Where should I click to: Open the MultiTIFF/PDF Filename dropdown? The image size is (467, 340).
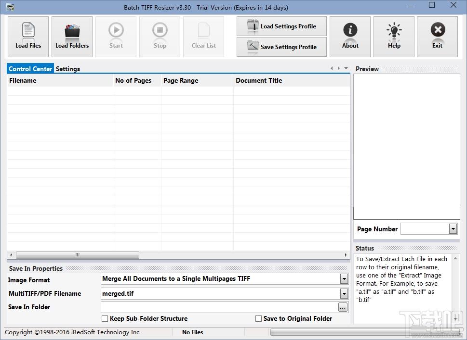pos(344,294)
